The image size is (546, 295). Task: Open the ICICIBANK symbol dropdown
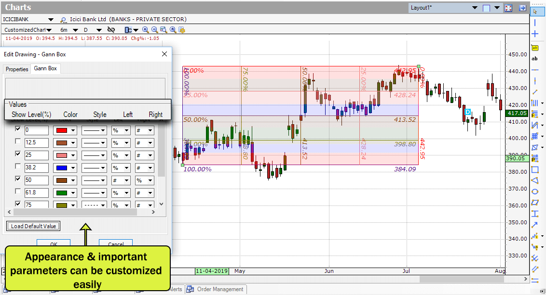tap(51, 20)
